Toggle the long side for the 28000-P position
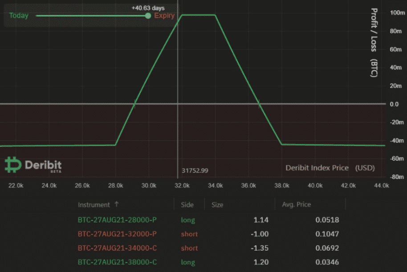 coord(188,219)
